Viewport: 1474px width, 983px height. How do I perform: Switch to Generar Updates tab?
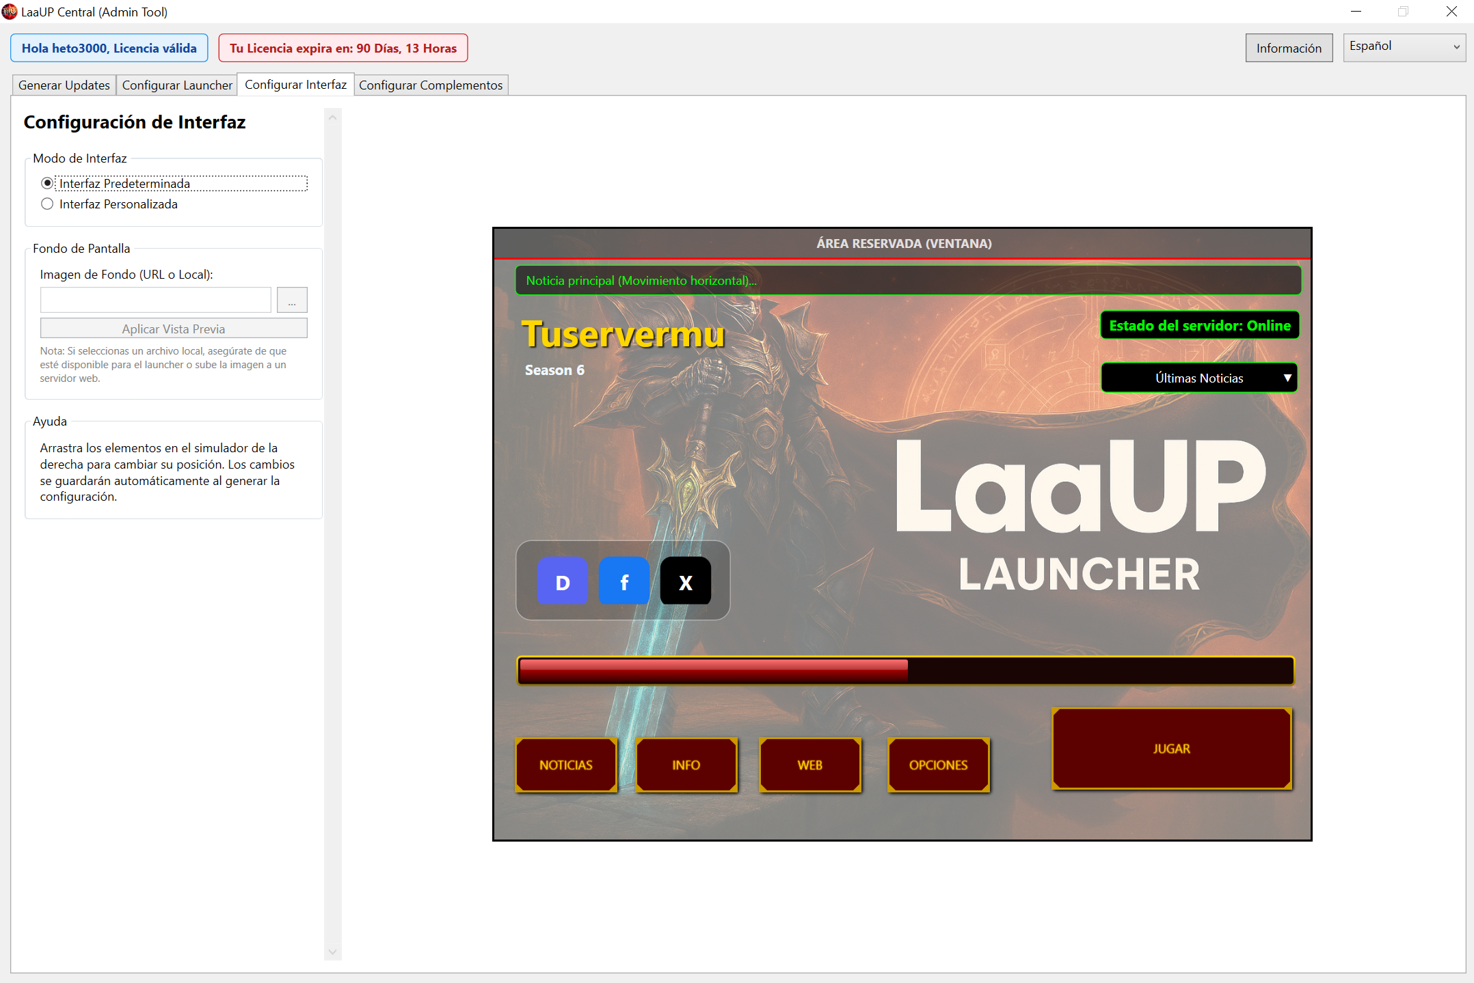64,85
